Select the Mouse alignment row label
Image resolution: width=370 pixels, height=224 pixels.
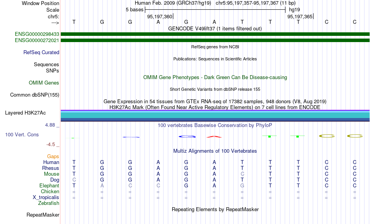[x=51, y=174]
